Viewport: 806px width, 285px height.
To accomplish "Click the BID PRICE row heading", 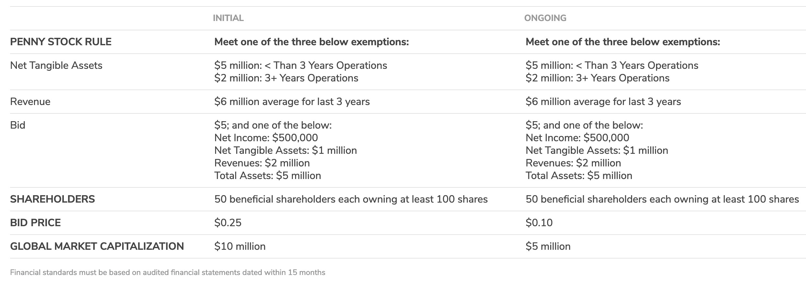I will (35, 223).
